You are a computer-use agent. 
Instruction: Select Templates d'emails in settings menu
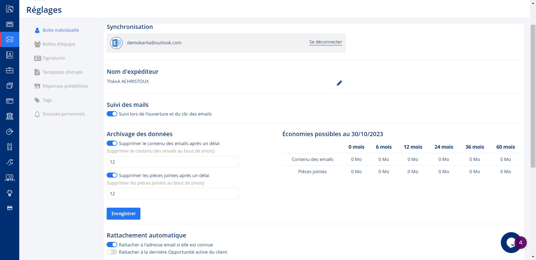click(x=63, y=72)
